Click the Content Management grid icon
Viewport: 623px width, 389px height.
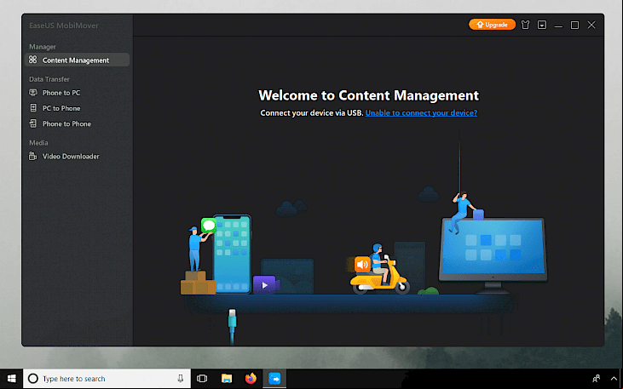tap(33, 60)
